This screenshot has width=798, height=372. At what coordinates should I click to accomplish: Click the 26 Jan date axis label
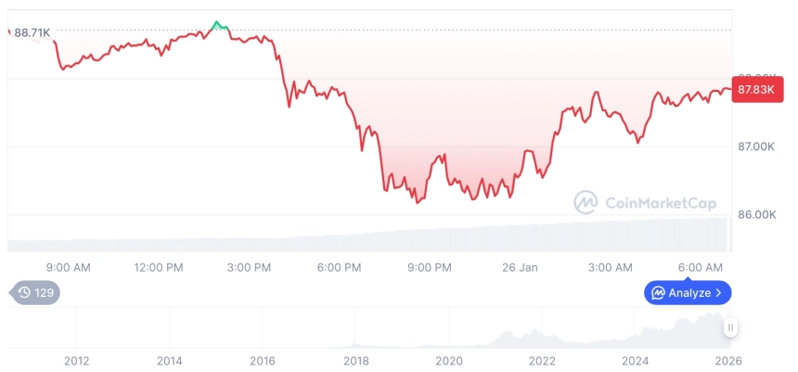pyautogui.click(x=520, y=267)
